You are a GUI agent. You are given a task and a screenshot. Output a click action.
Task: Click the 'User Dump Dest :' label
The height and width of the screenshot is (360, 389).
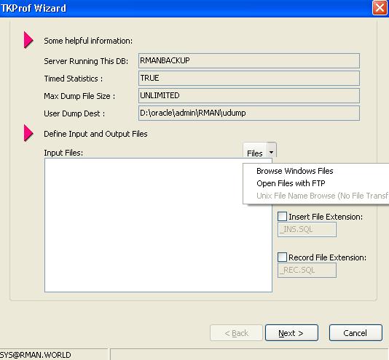(74, 113)
